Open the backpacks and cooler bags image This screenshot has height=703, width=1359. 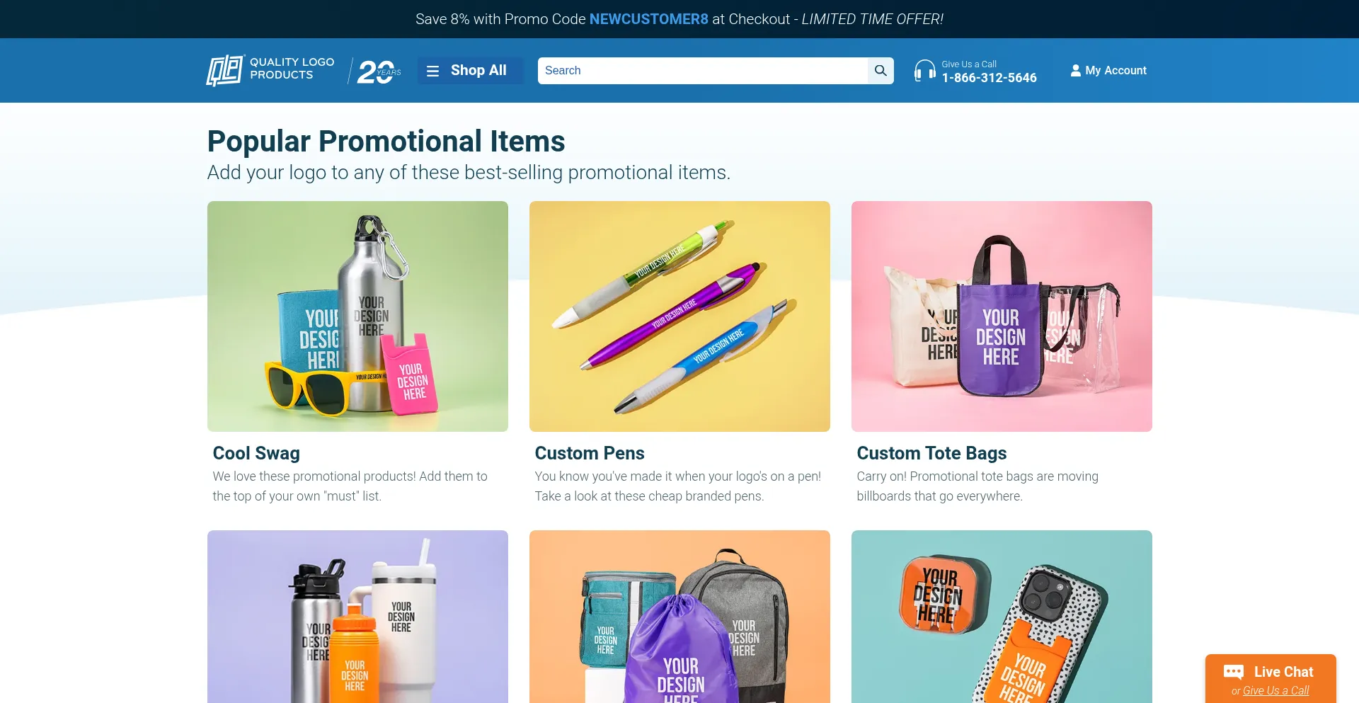(679, 617)
